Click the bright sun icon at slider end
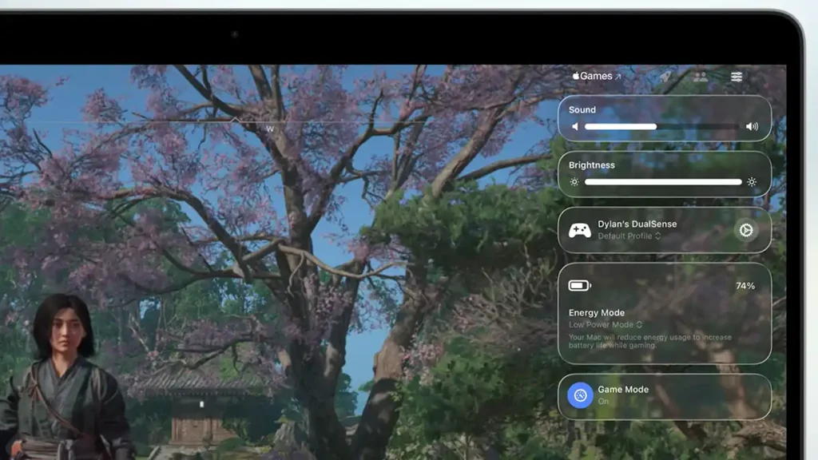The image size is (818, 460). tap(752, 182)
